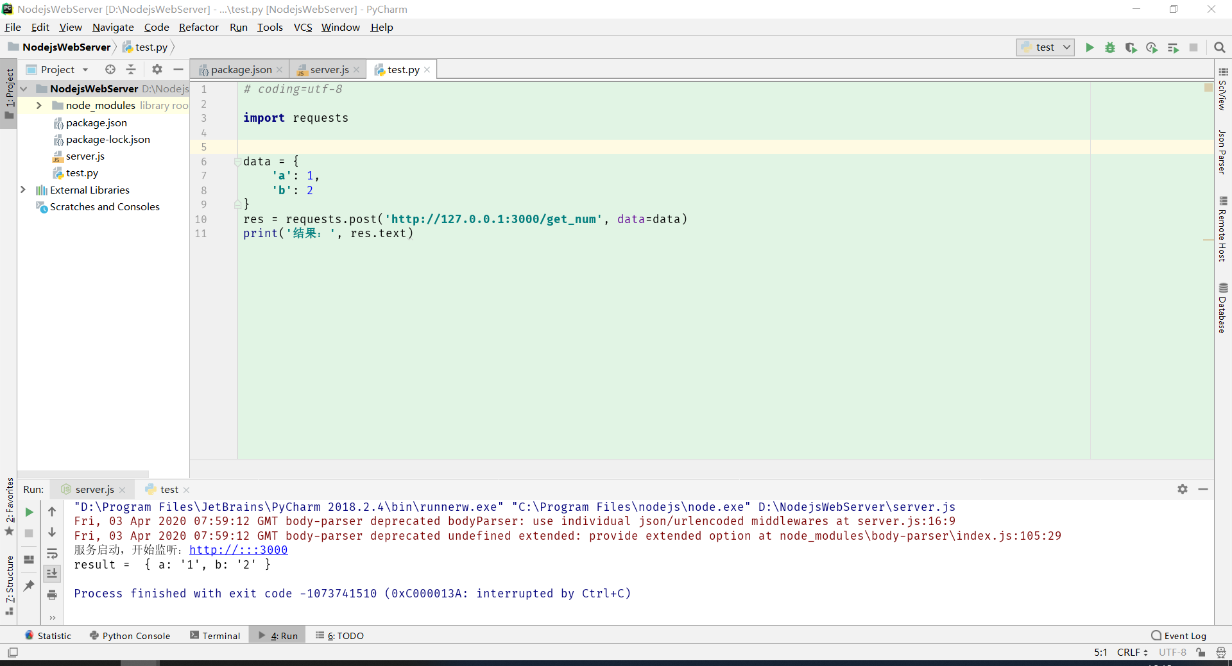Image resolution: width=1232 pixels, height=666 pixels.
Task: Toggle read-only lock icon in status bar
Action: coord(1201,653)
